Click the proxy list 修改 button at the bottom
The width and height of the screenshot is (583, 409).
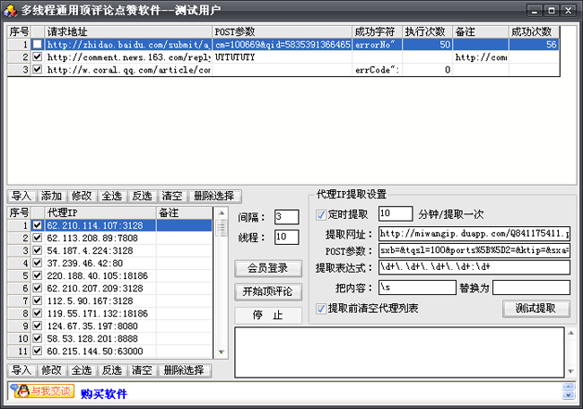(x=52, y=370)
